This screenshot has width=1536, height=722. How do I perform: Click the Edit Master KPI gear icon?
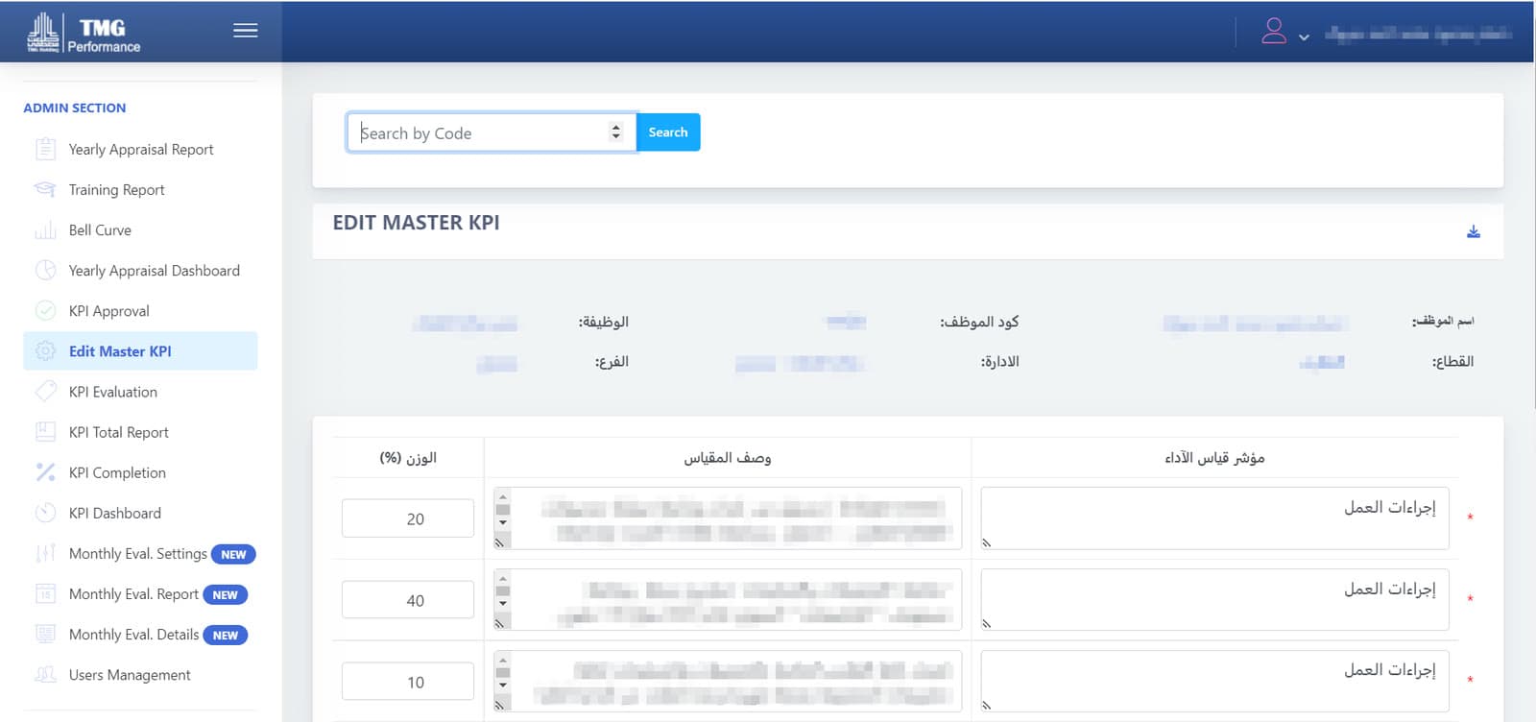tap(45, 351)
